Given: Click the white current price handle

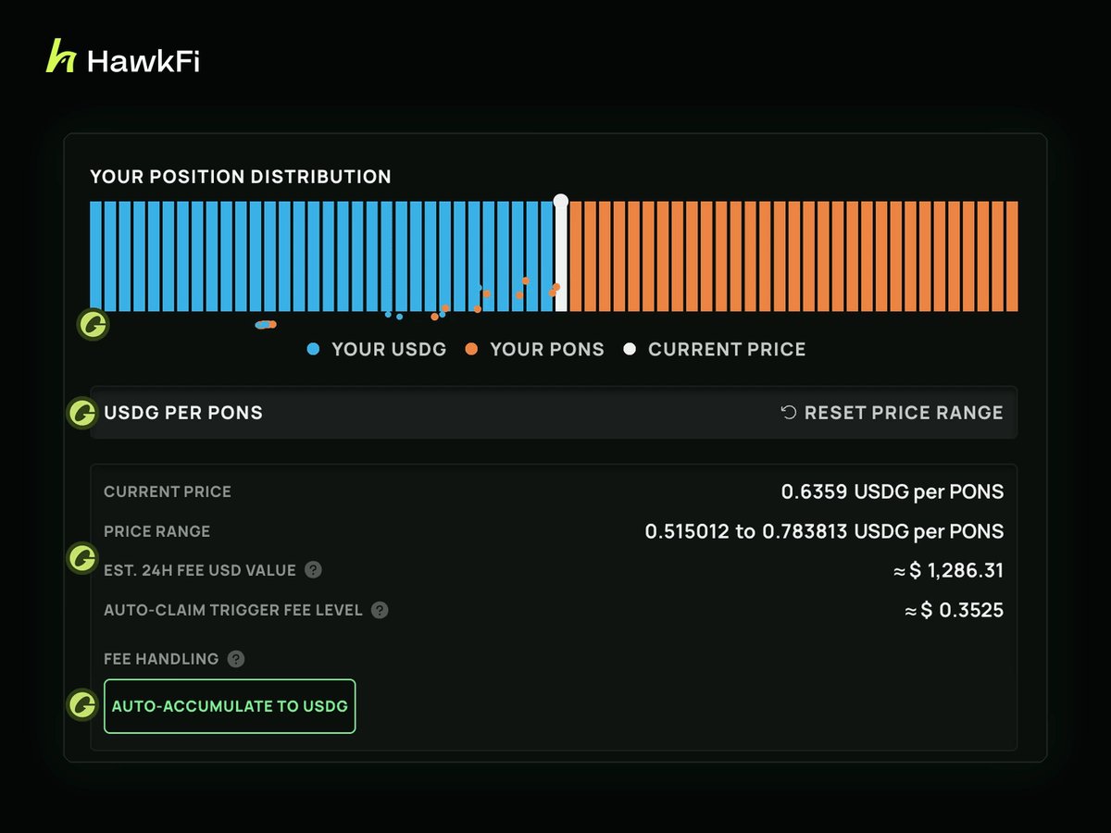Looking at the screenshot, I should (560, 201).
